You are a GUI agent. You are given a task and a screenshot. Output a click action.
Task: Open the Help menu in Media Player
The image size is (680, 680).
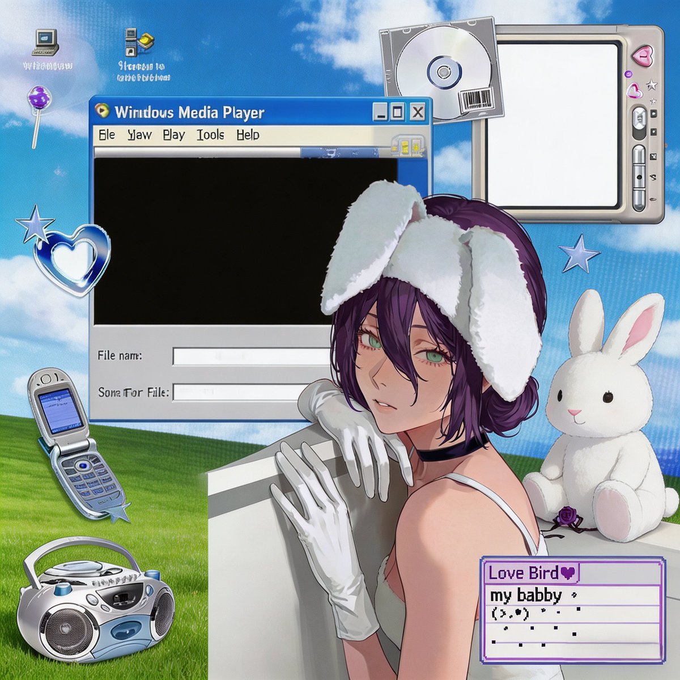click(248, 135)
